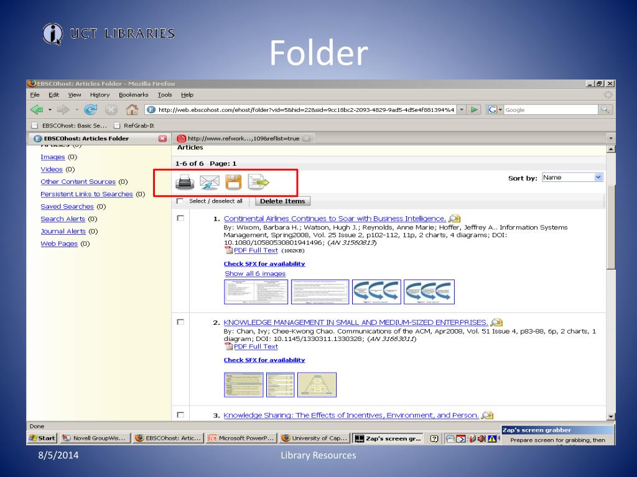Click scrollbar down arrow
637x477 pixels.
[611, 416]
